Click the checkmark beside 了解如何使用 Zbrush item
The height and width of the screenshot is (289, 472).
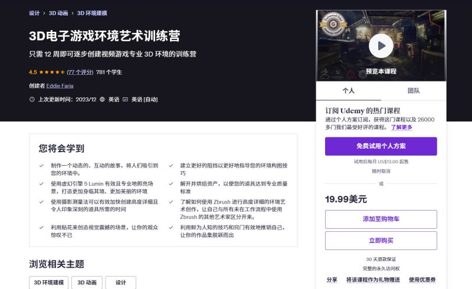171,202
